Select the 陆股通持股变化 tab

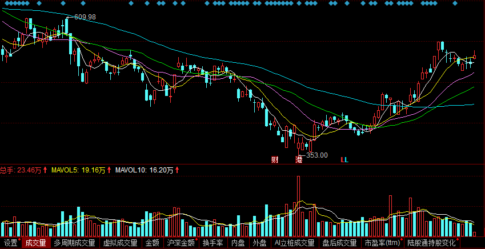432,243
